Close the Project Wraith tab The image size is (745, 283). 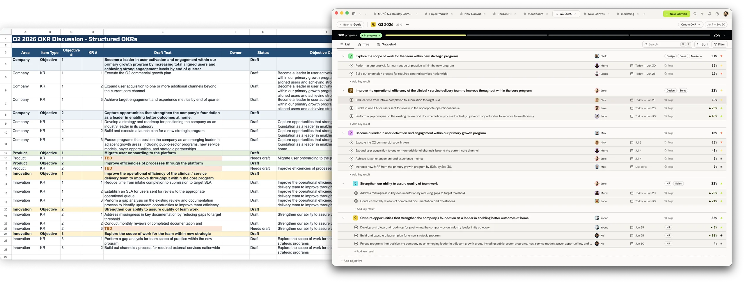pyautogui.click(x=452, y=14)
